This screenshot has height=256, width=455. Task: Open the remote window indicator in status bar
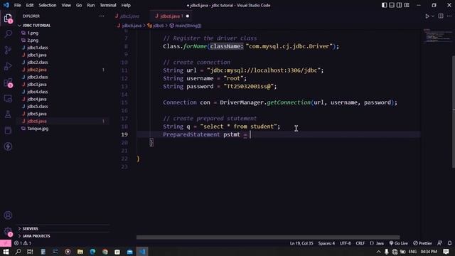(6, 243)
